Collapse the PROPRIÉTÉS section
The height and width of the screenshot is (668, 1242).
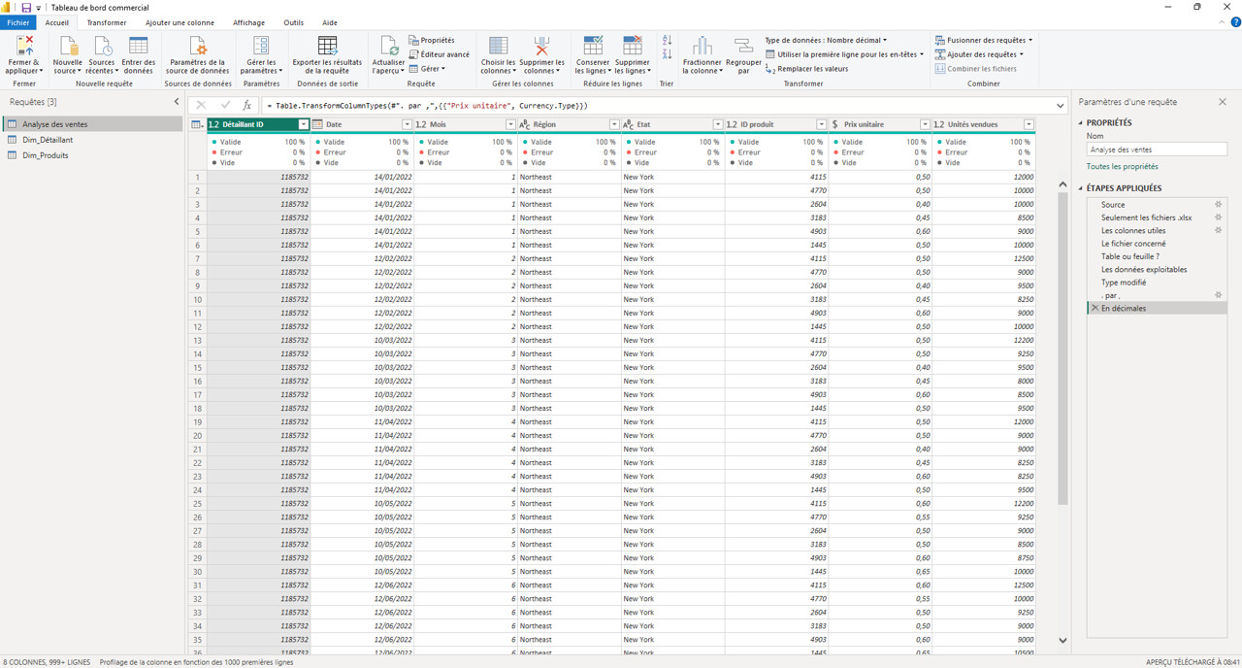point(1081,123)
